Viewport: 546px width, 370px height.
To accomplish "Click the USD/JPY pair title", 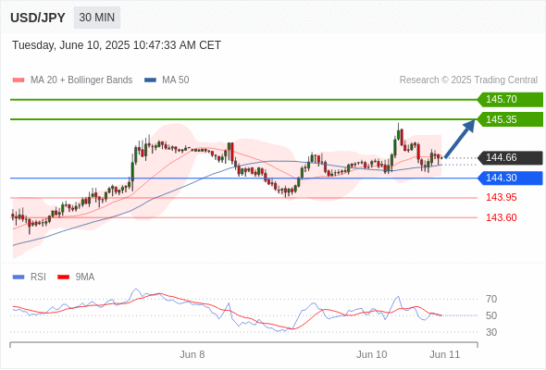I will pos(38,18).
